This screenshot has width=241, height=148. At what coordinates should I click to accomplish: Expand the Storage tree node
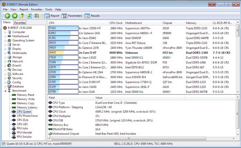(x=5, y=57)
